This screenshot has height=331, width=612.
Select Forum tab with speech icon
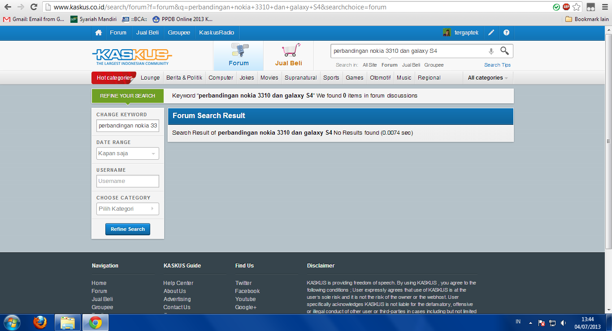tap(239, 55)
